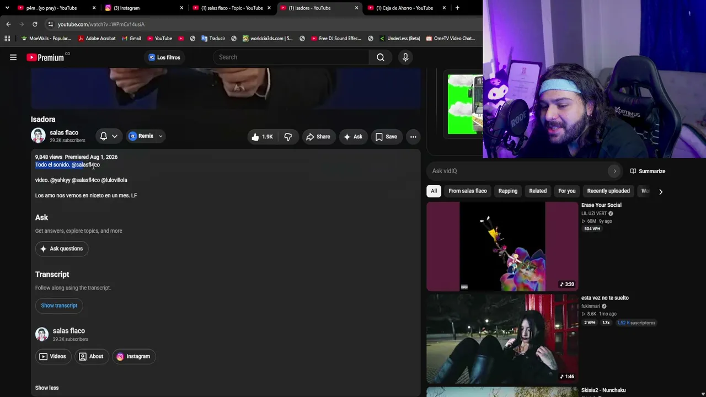Expand the notification preferences chevron

coord(115,136)
